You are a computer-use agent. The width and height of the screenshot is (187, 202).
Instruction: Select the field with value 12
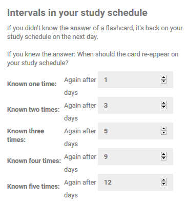tap(135, 182)
